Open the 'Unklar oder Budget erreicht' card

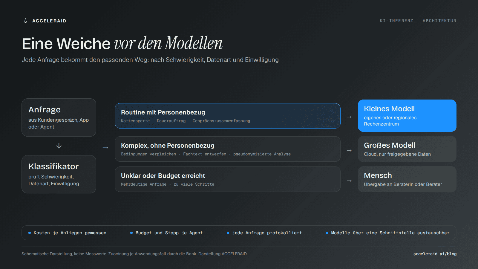[x=228, y=179]
